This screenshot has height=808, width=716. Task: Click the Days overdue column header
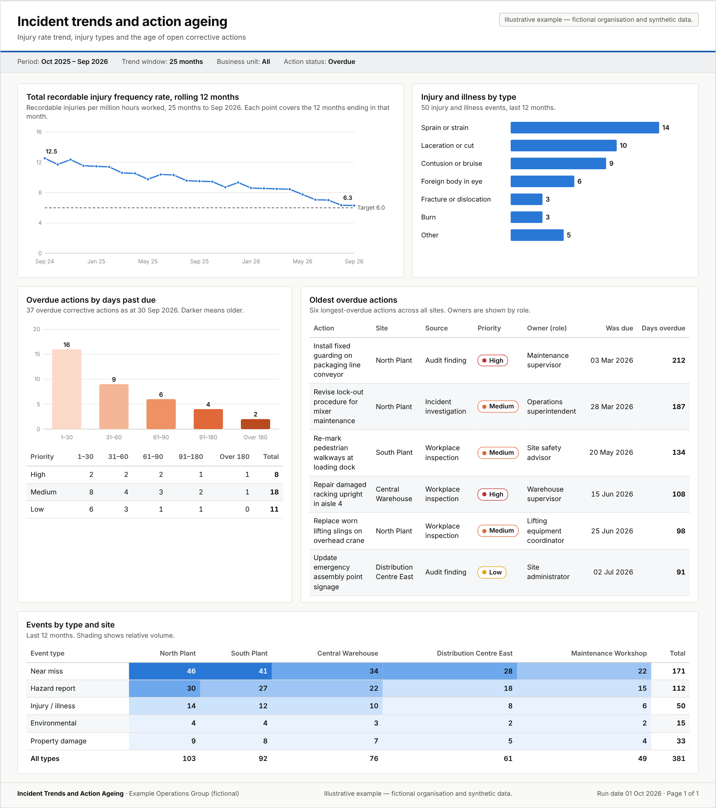tap(663, 328)
